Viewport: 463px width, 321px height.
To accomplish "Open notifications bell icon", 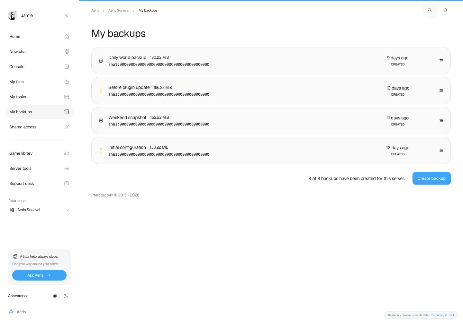I will [446, 10].
